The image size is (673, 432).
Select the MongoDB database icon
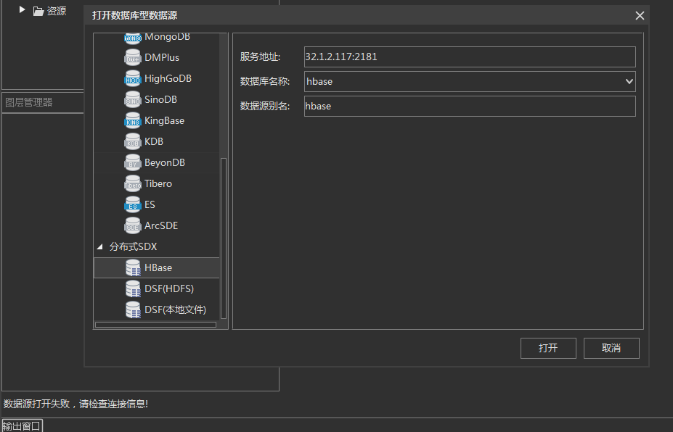pyautogui.click(x=133, y=38)
